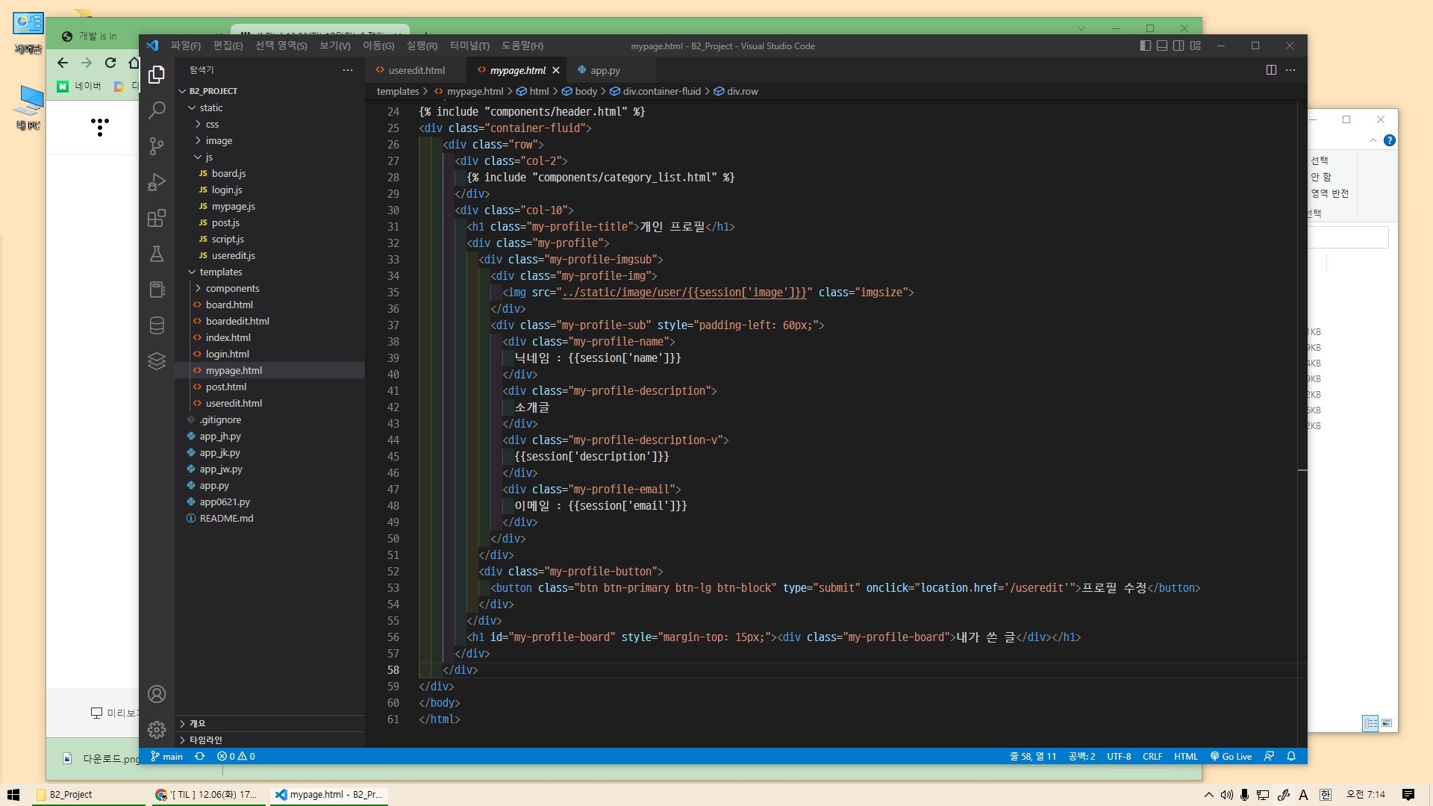Screen dimensions: 1433x806
Task: Split the editor to the right
Action: coord(1271,70)
